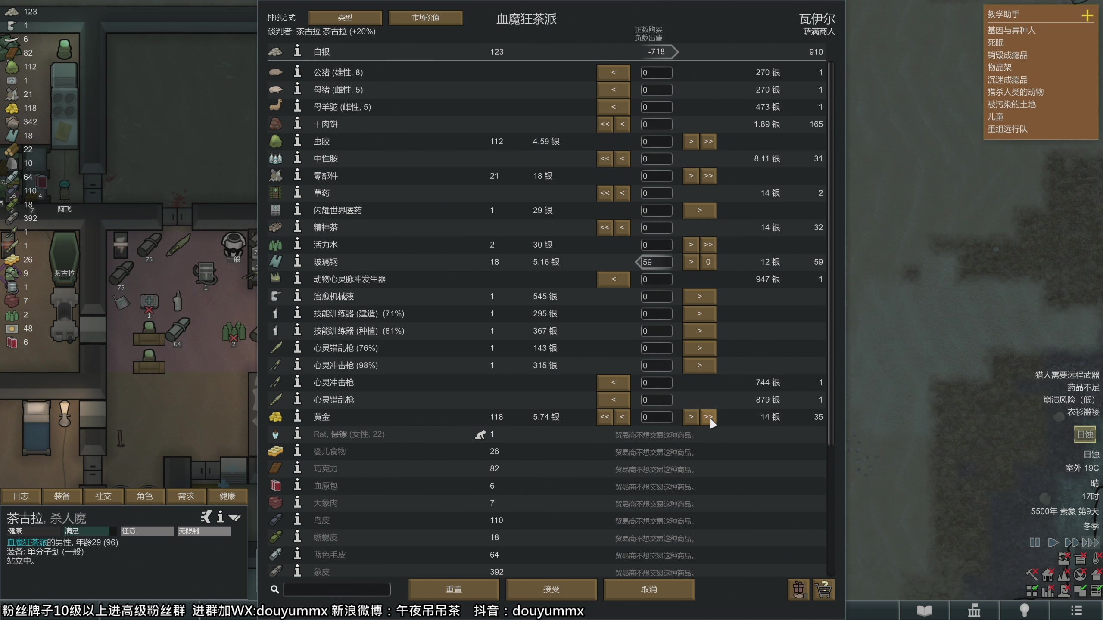Open info icon for 干肉饼 row
The height and width of the screenshot is (620, 1103).
(x=297, y=124)
